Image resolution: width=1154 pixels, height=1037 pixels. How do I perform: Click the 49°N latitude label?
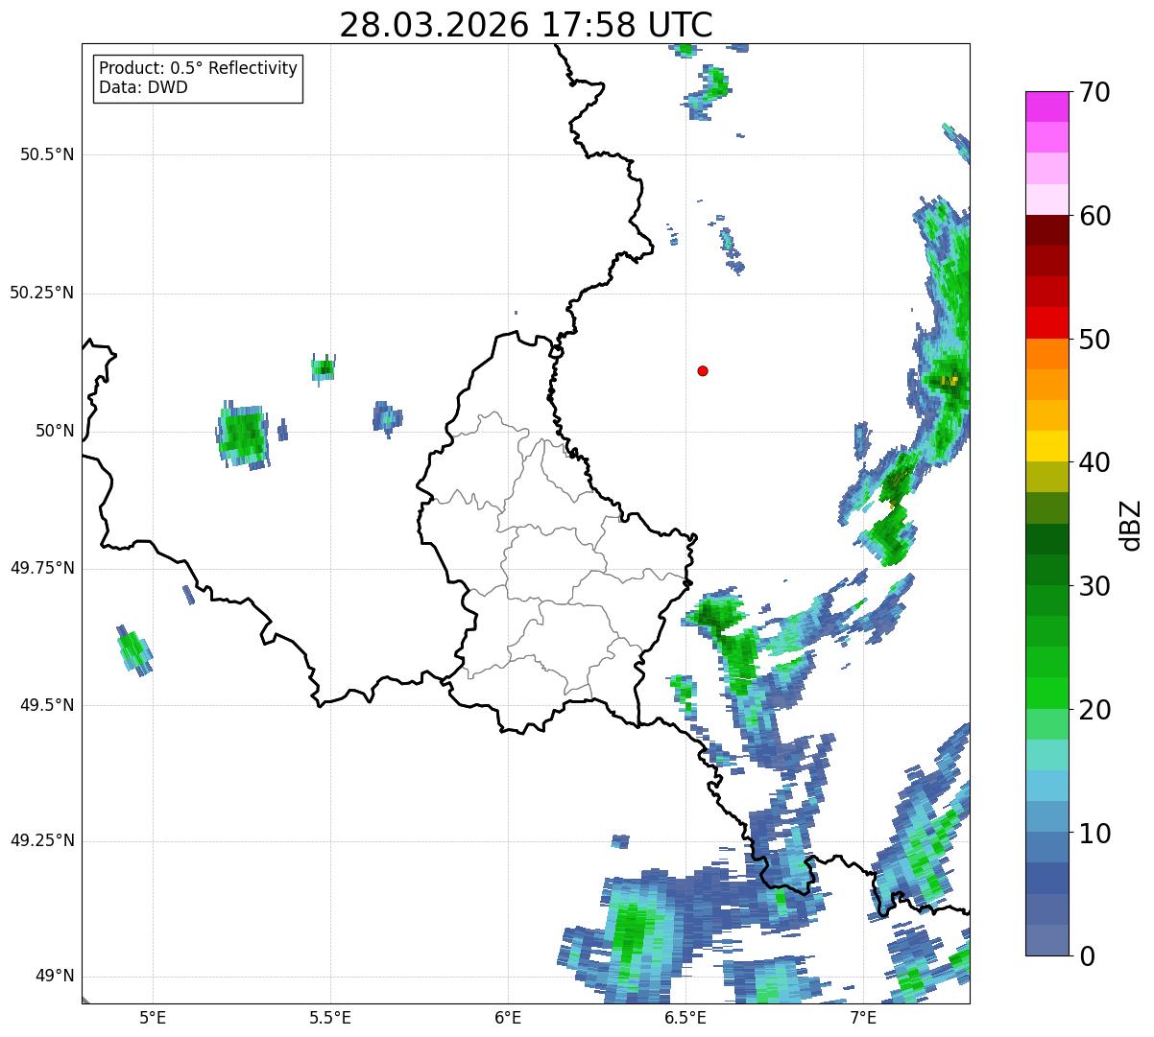pos(55,976)
